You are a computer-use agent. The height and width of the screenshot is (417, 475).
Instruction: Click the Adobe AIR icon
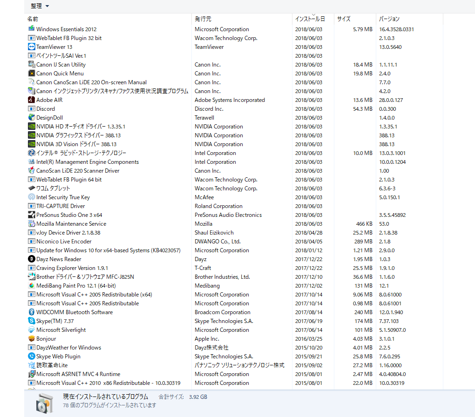tap(32, 100)
